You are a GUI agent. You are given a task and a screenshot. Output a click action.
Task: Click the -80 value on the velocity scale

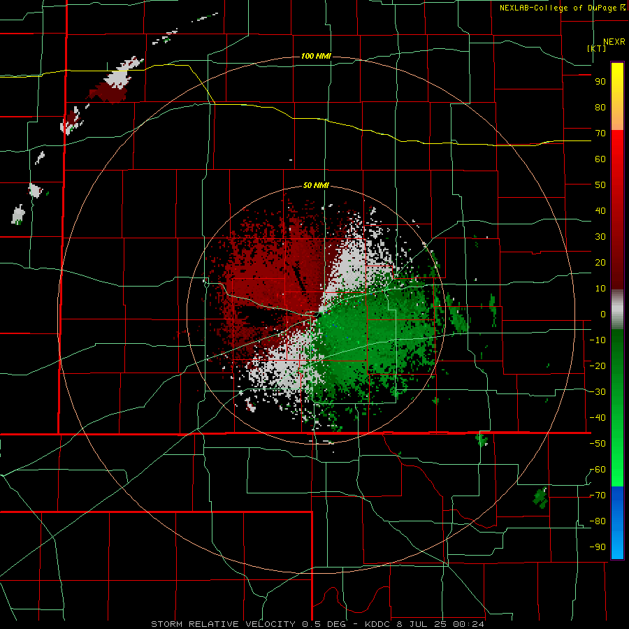pyautogui.click(x=598, y=521)
